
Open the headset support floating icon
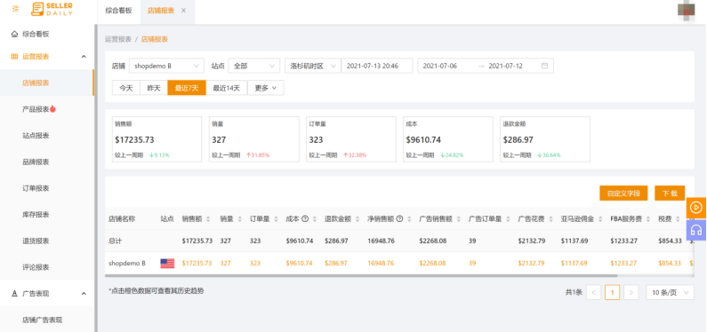pyautogui.click(x=696, y=230)
